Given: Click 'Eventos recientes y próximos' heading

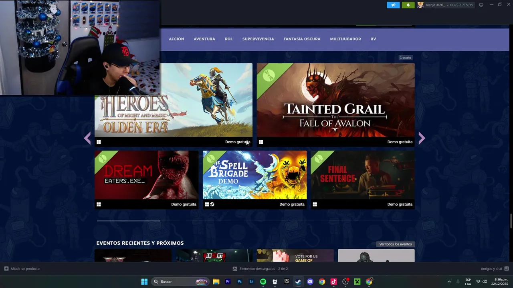Looking at the screenshot, I should 140,243.
